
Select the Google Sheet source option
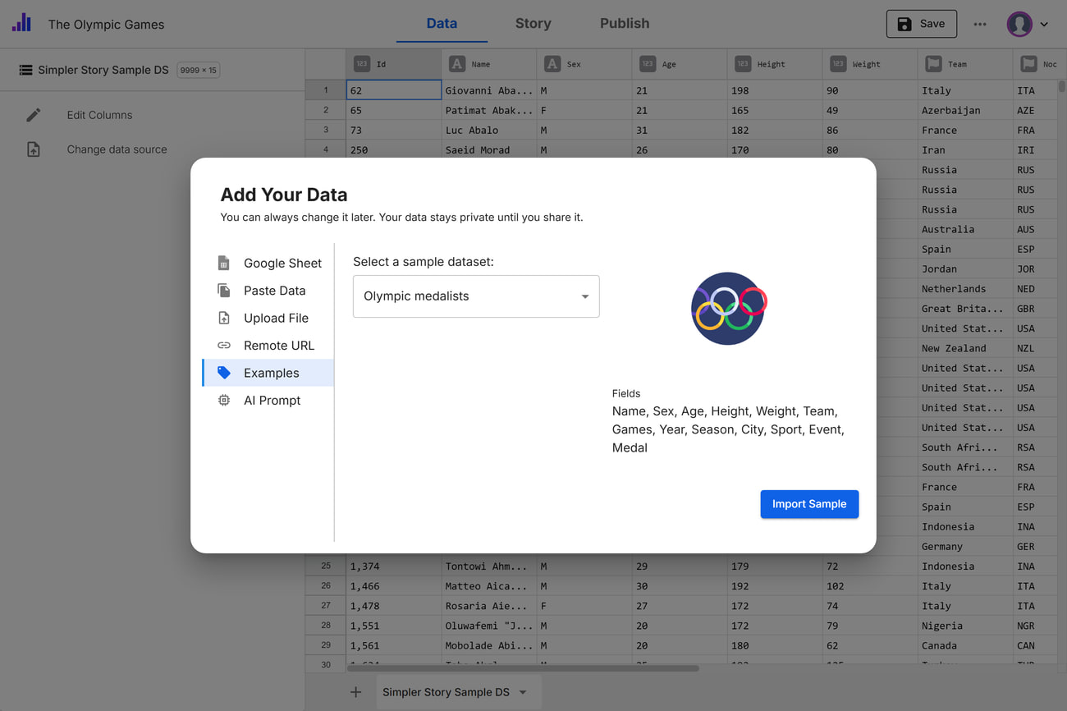(268, 263)
